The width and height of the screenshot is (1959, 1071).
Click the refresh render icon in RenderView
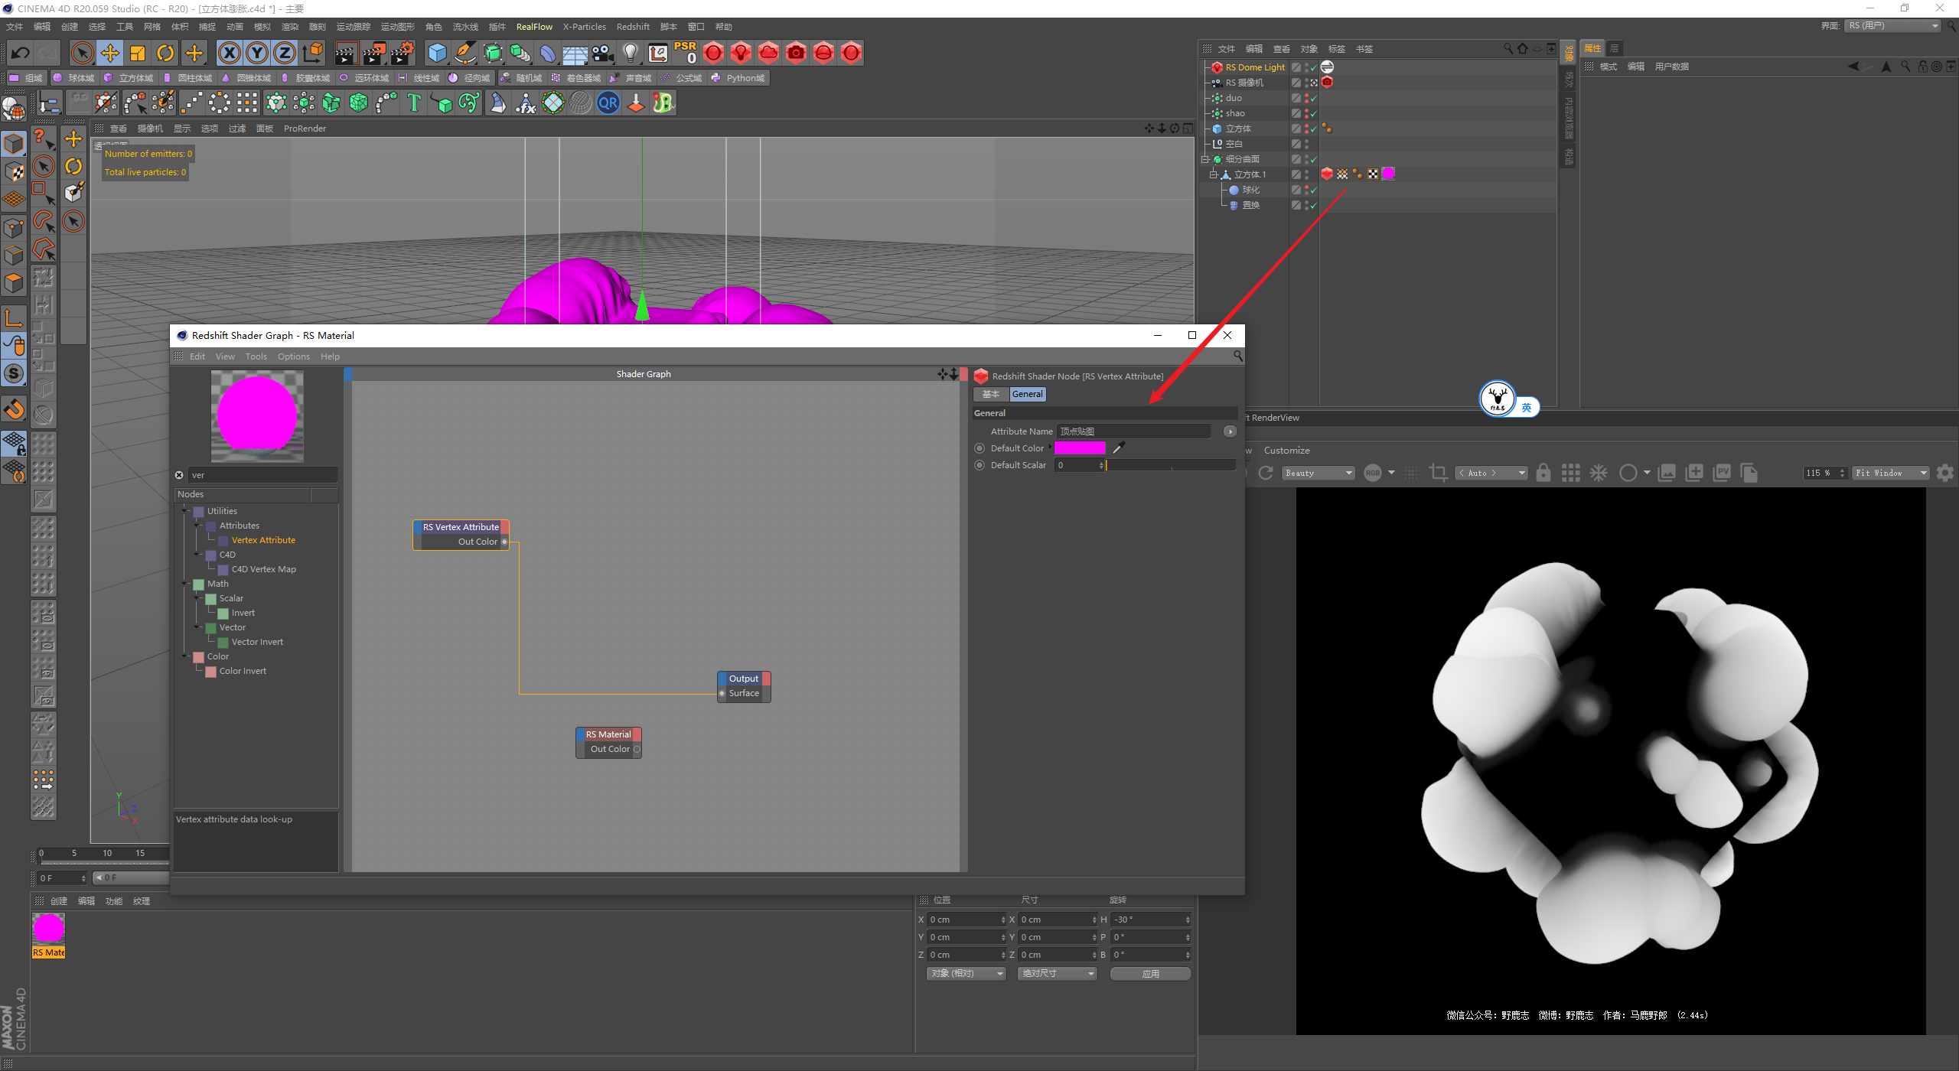(x=1266, y=473)
